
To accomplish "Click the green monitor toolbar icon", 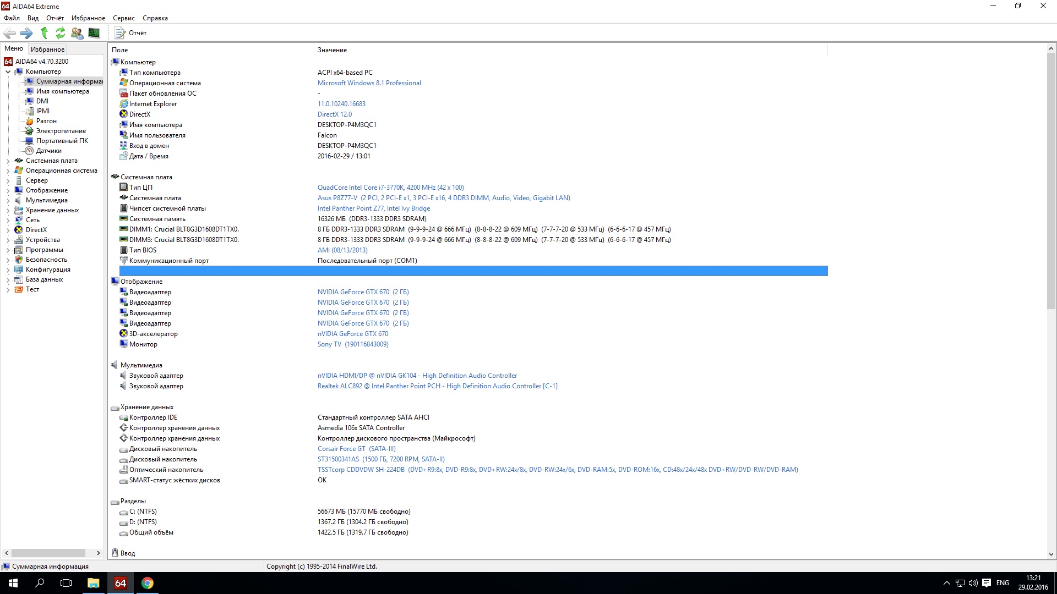I will [x=94, y=33].
